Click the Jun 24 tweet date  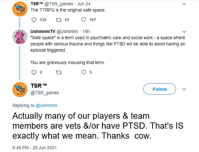tap(83, 4)
